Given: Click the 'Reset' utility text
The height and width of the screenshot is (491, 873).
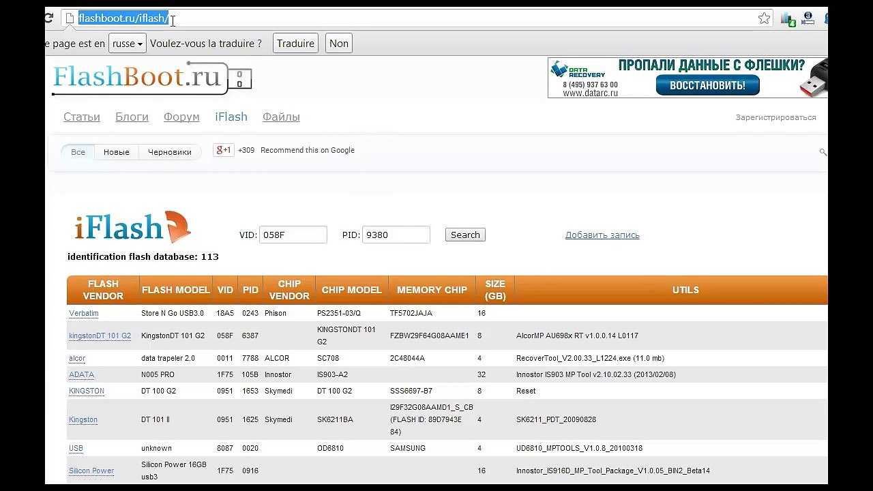Looking at the screenshot, I should click(x=526, y=391).
